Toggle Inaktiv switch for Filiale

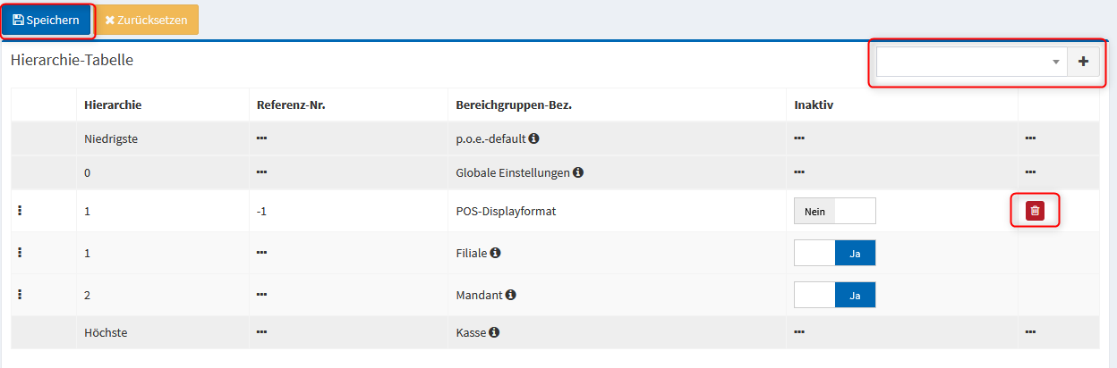pyautogui.click(x=834, y=253)
